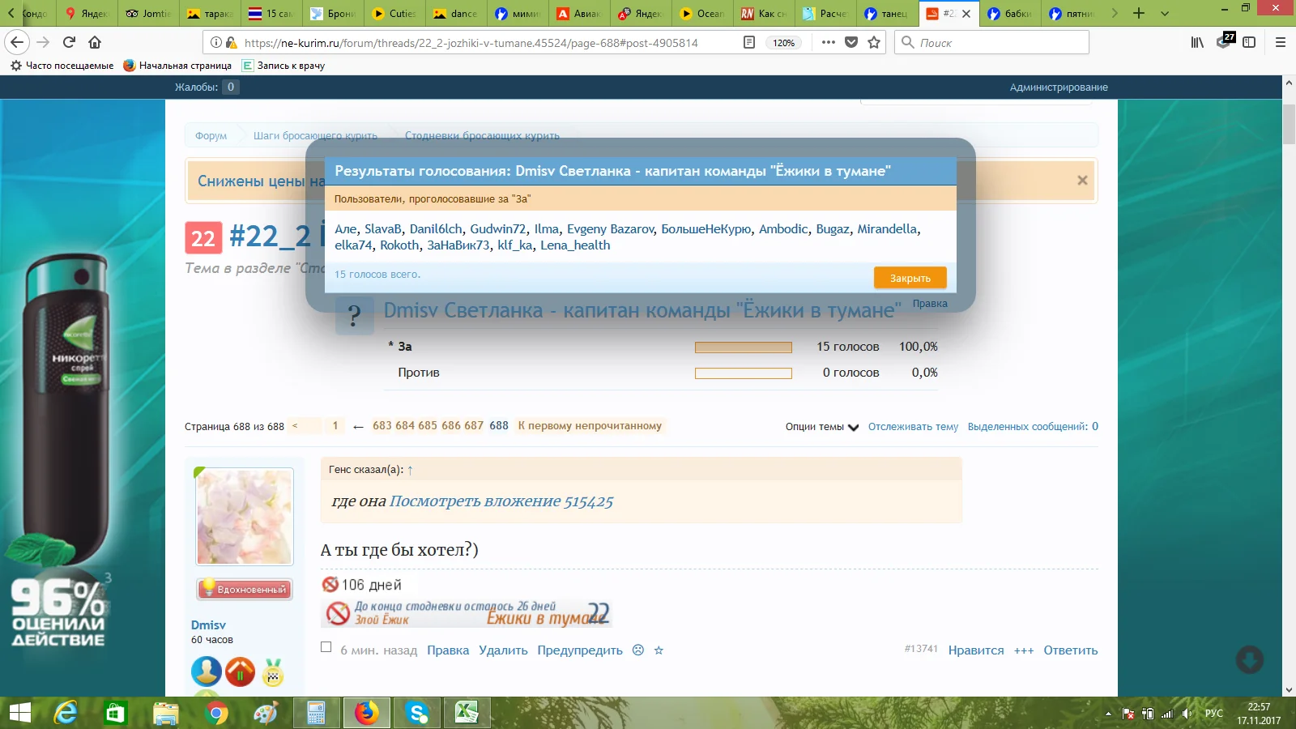Viewport: 1296px width, 729px height.
Task: Expand the "Опции темы" dropdown
Action: [x=822, y=427]
